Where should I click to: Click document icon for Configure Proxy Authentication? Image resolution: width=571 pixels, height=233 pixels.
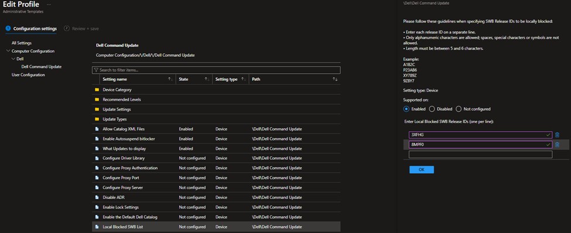click(97, 168)
